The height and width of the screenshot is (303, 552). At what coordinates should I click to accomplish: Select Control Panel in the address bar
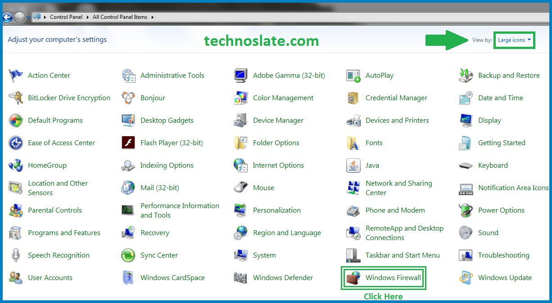click(x=66, y=17)
